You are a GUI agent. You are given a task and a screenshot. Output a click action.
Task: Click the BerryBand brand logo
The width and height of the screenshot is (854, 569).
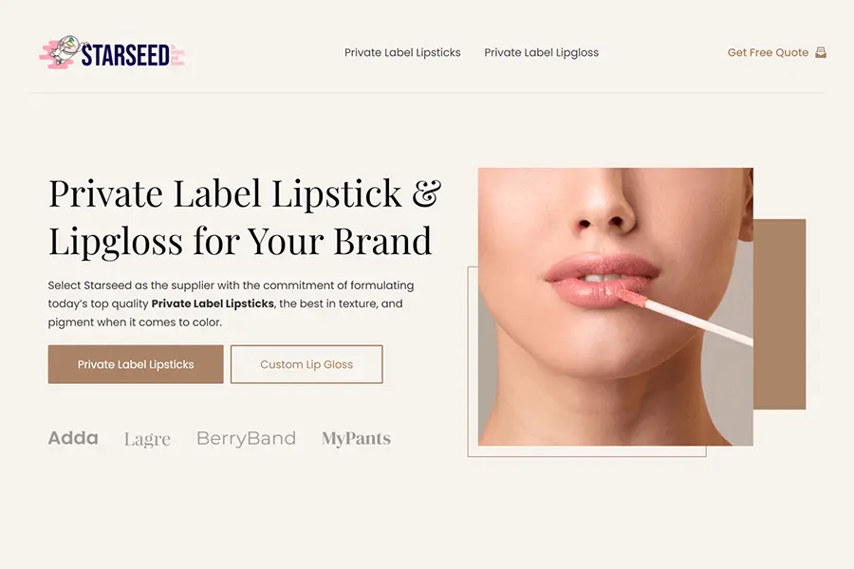point(246,438)
